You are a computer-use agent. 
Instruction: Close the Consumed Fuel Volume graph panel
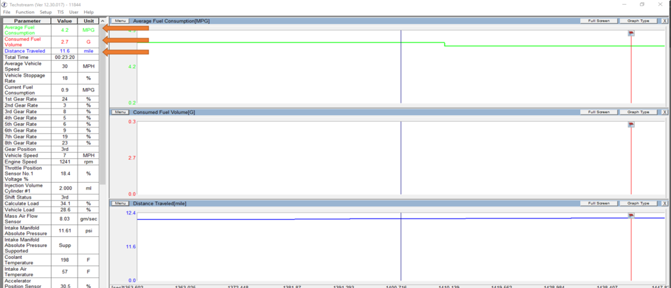[x=665, y=112]
